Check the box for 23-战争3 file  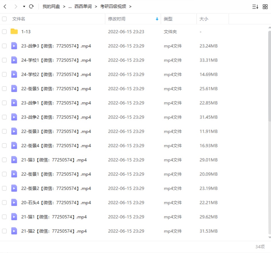pos(4,46)
